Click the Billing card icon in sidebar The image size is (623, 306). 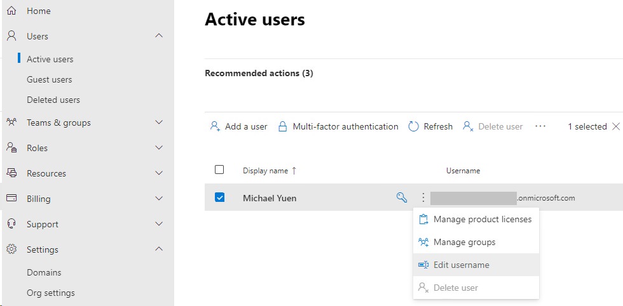tap(11, 199)
